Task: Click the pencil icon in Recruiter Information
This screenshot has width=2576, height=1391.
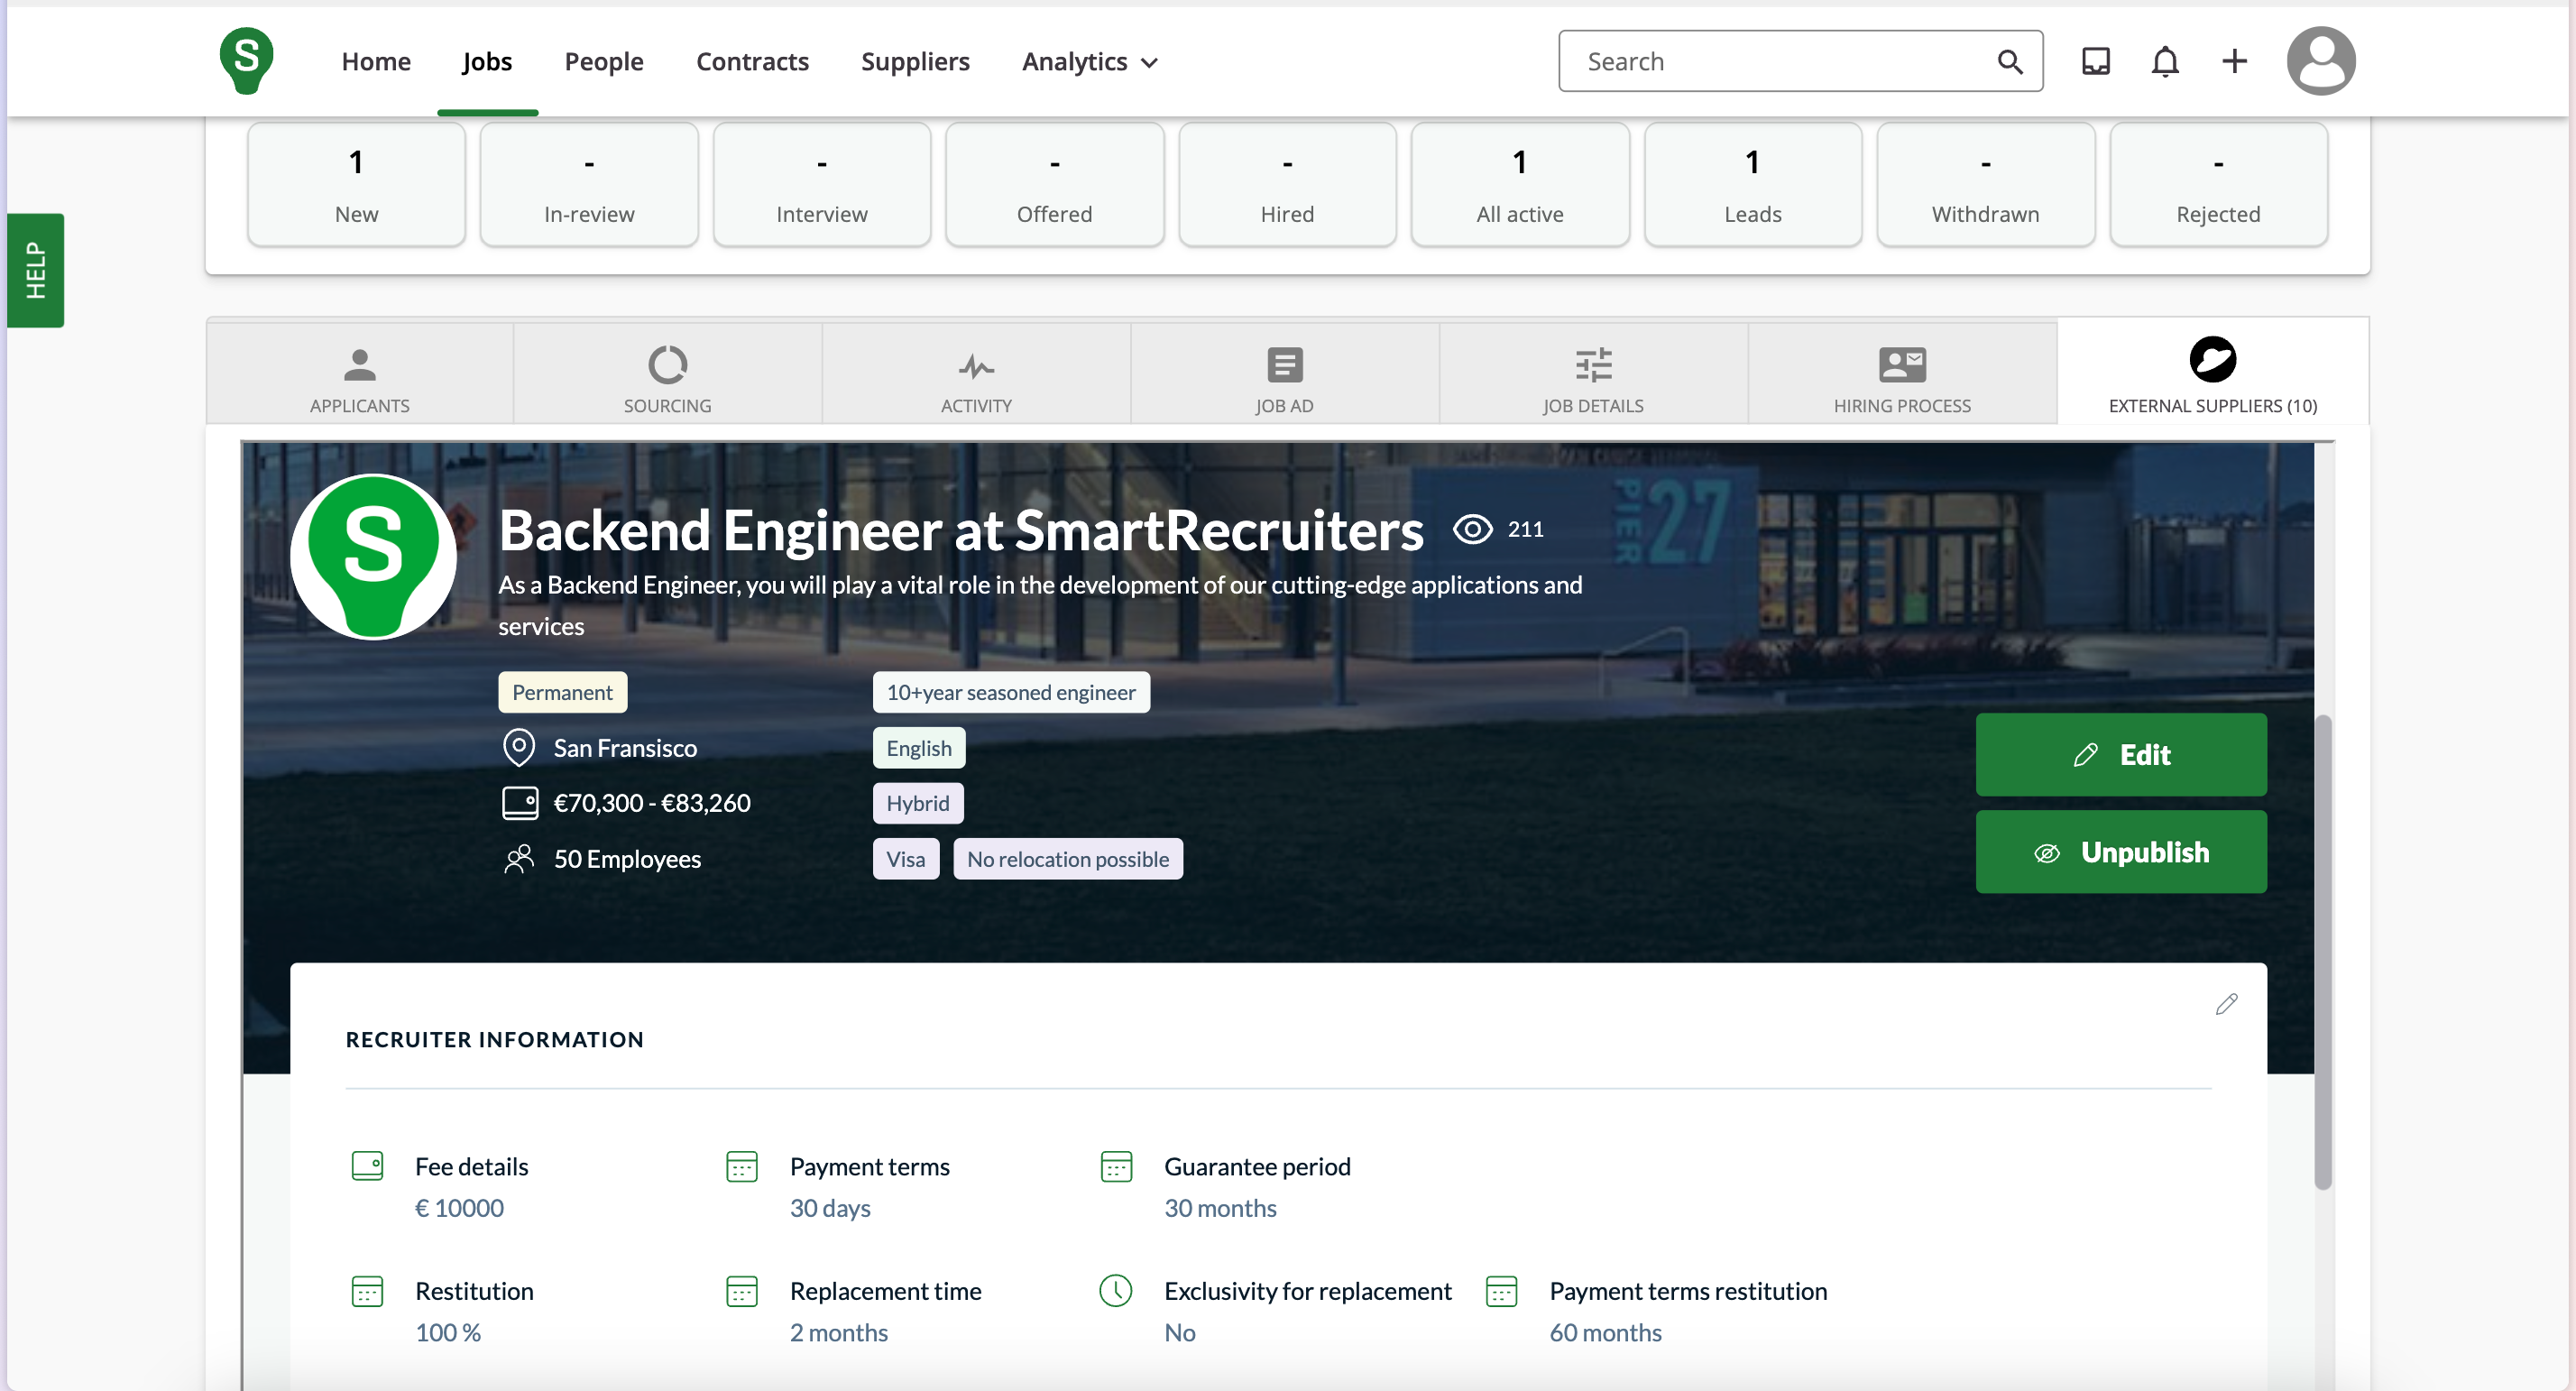Action: tap(2226, 1003)
